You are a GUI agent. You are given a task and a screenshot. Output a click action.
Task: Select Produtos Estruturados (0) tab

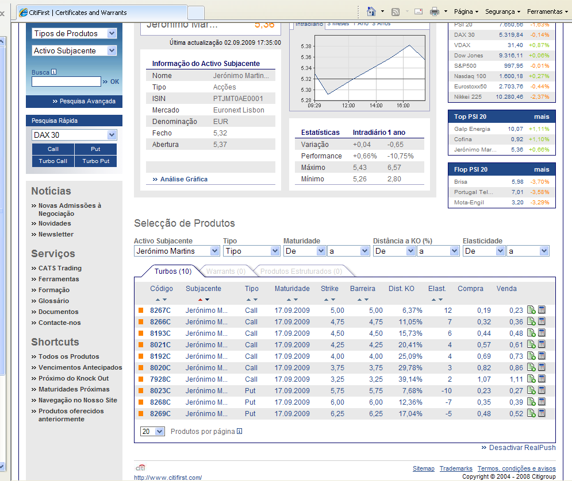301,271
